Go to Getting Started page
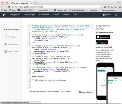 pos(15,15)
